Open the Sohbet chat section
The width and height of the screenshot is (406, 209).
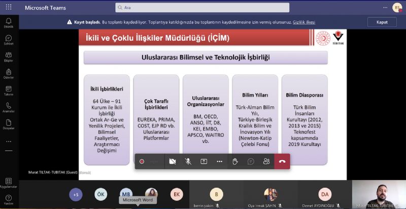coord(9,40)
